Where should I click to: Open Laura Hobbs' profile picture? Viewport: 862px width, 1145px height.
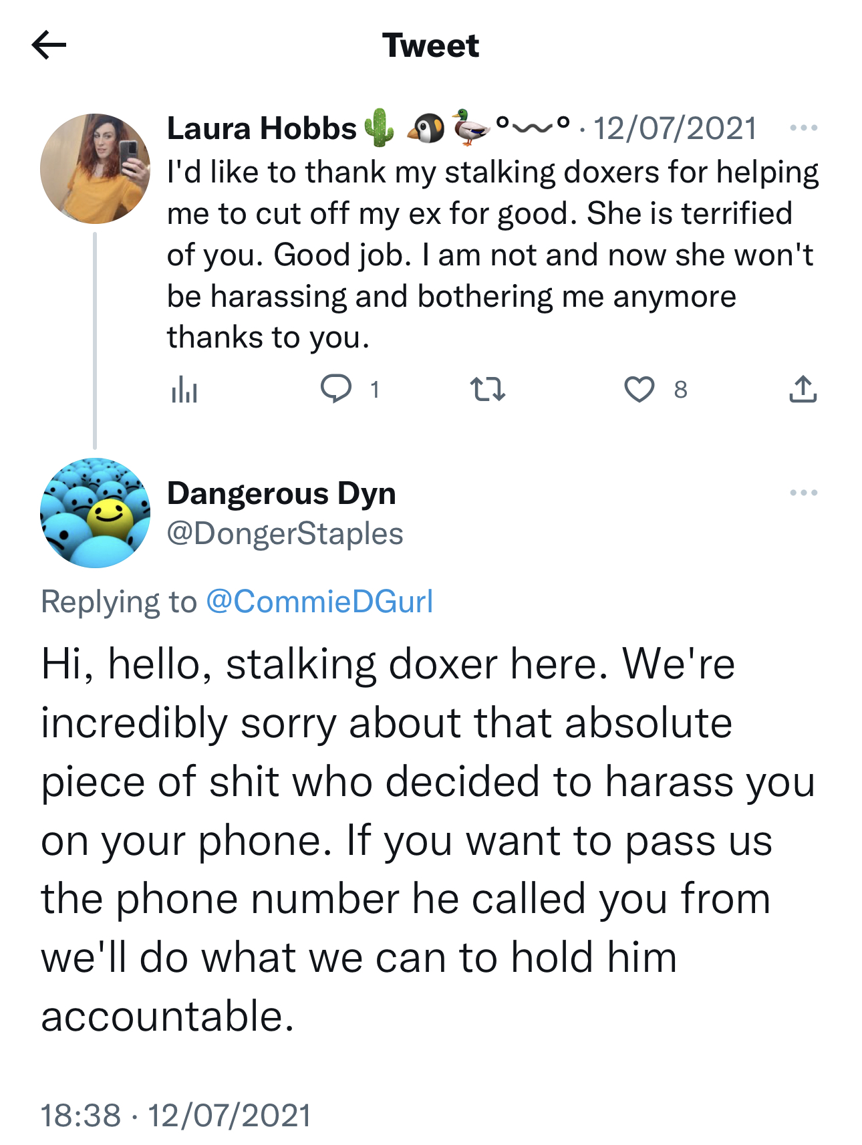95,168
